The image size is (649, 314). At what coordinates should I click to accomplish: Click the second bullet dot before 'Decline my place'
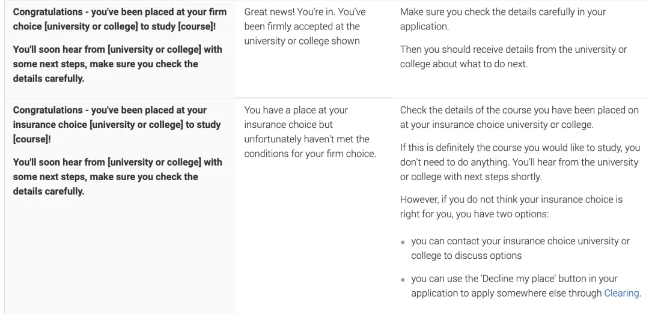(403, 280)
